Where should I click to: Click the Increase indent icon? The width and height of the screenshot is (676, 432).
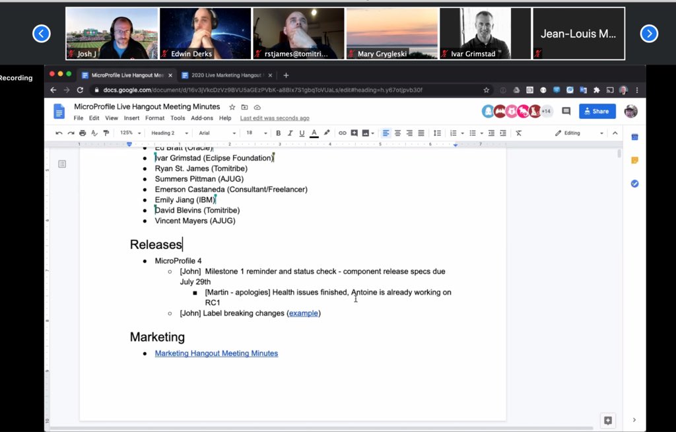503,133
